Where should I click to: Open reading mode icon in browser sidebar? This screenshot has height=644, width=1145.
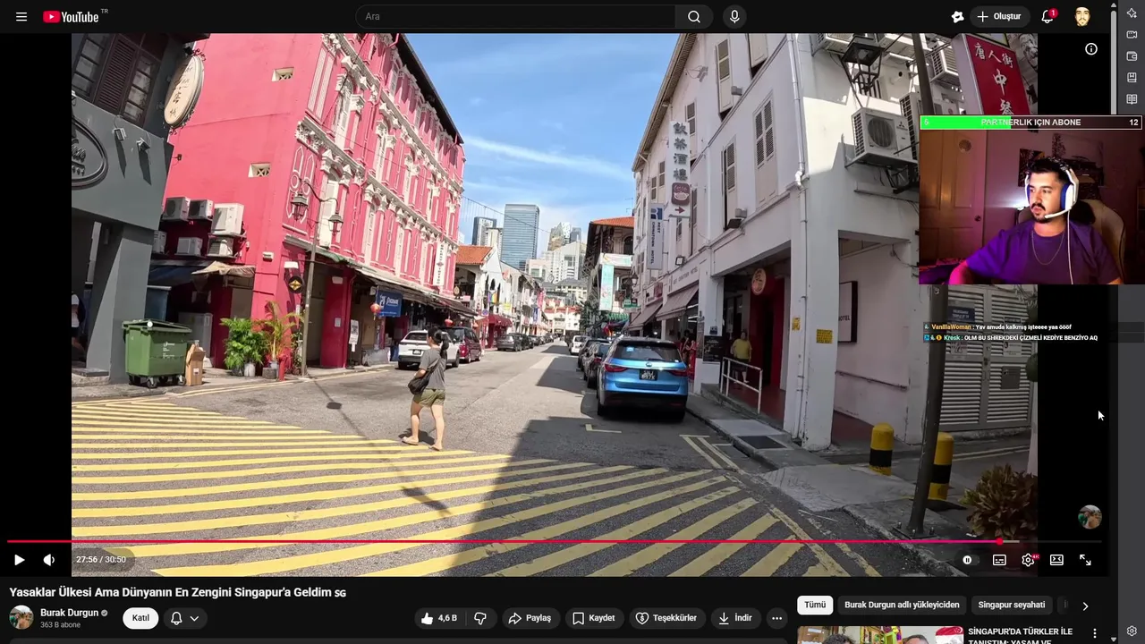click(x=1132, y=99)
